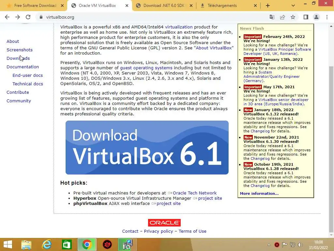Open the Terms of Use footer link

pos(192,231)
